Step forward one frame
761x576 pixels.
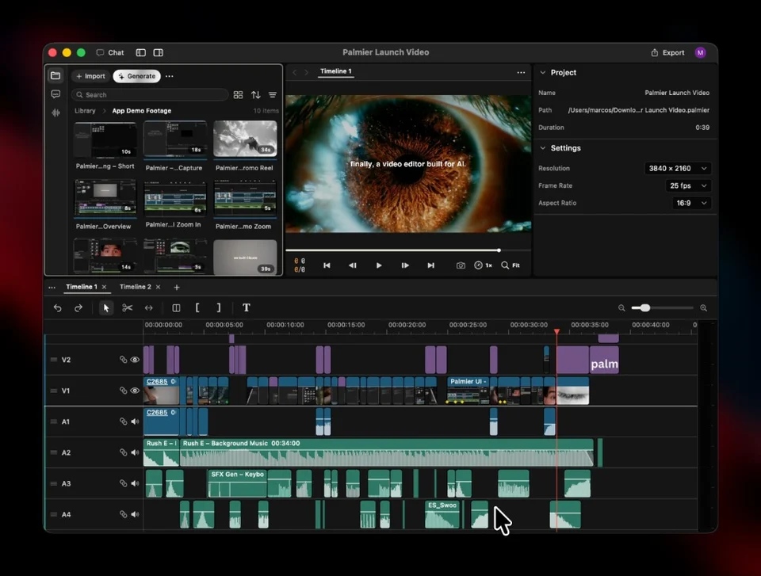[x=405, y=265]
